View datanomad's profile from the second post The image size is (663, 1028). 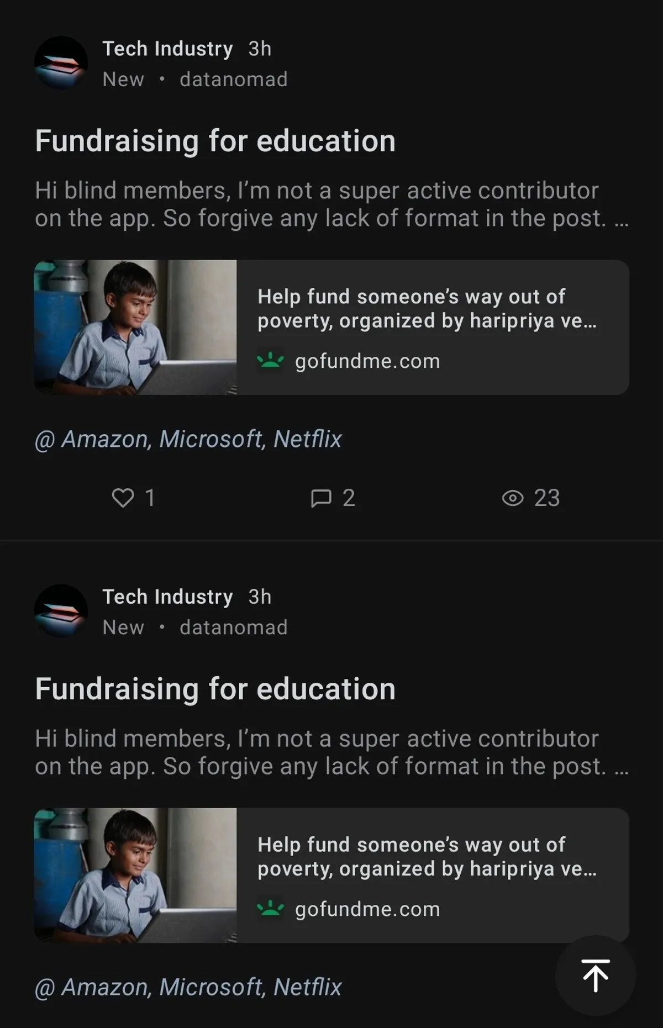click(233, 628)
